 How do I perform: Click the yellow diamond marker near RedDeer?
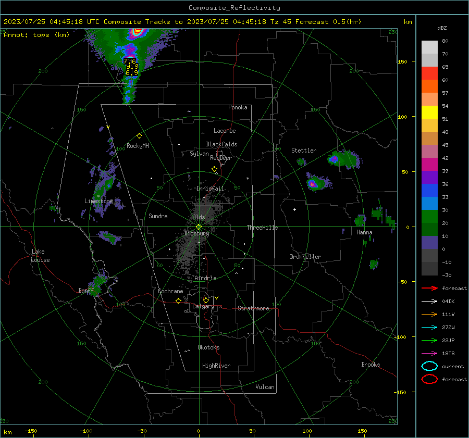[x=214, y=169]
